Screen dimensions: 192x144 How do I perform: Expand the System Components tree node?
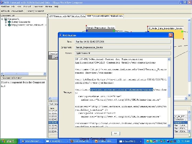(6, 22)
